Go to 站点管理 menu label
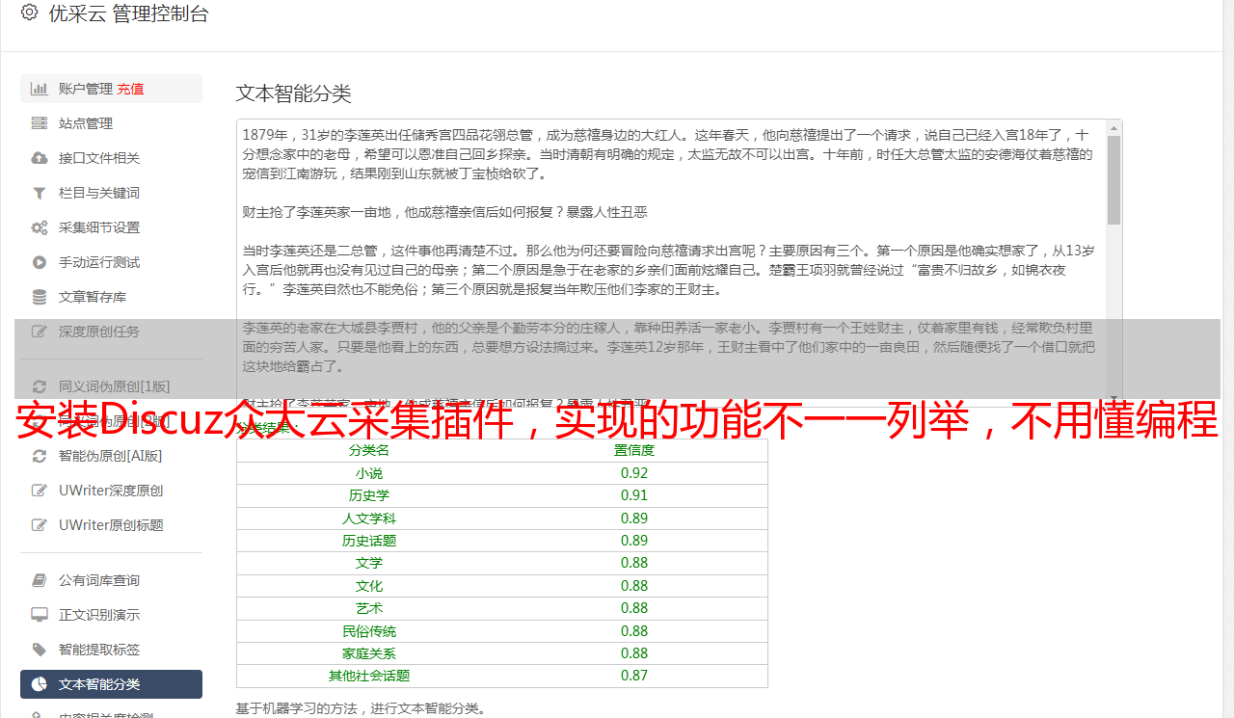 point(86,123)
